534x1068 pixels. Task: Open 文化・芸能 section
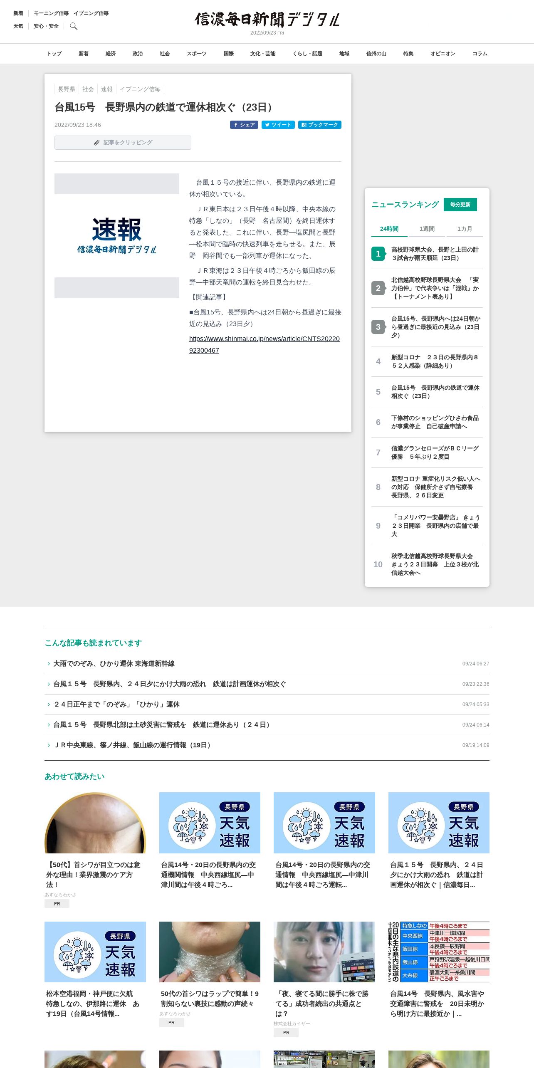pos(263,54)
